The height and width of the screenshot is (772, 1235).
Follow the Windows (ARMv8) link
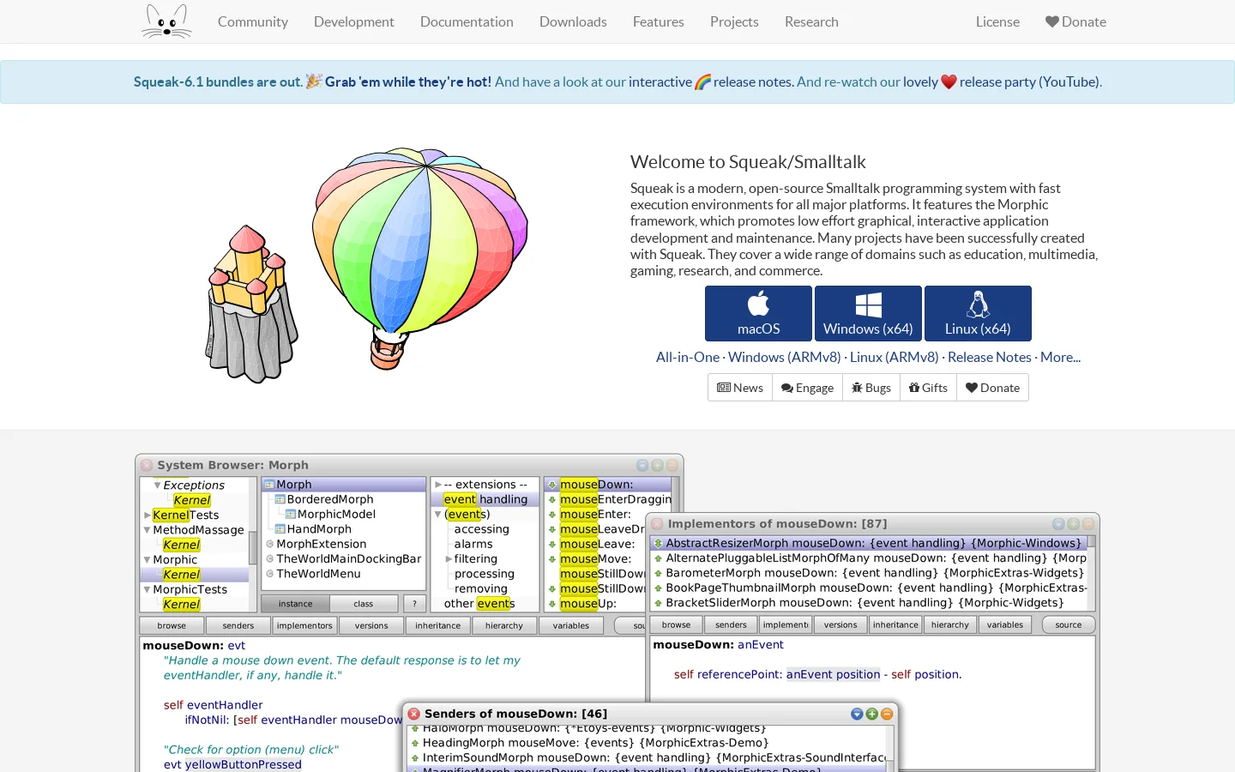785,357
